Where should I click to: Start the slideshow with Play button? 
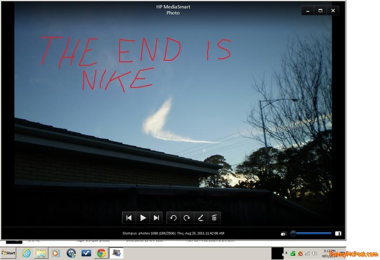(x=143, y=218)
